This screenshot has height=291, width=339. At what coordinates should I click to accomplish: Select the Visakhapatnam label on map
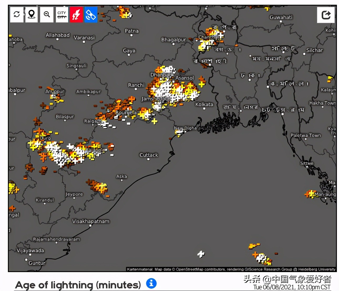coord(91,221)
